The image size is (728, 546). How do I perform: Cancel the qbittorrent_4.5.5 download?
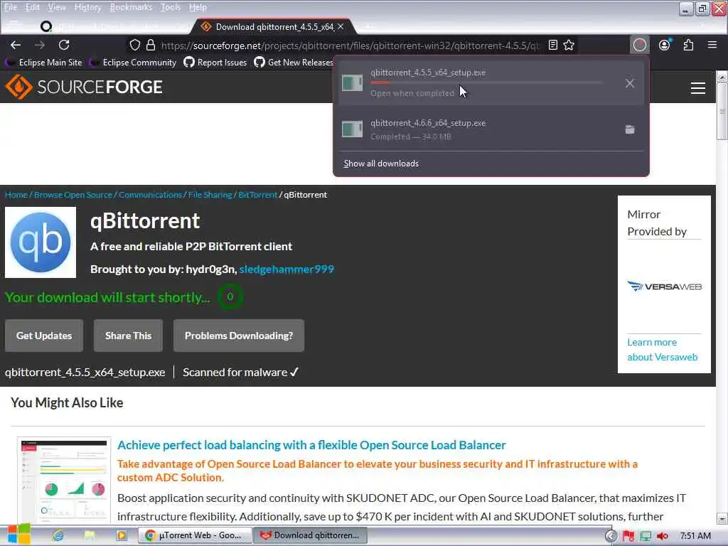(x=630, y=83)
